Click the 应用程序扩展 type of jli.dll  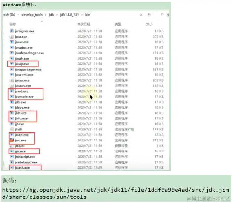pos(124,129)
